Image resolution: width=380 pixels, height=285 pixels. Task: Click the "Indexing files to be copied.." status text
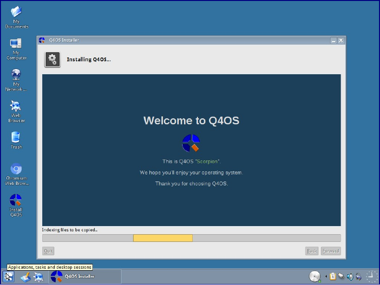click(x=70, y=230)
